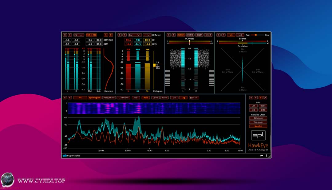Select Log mode in correlation panel

[x=240, y=35]
